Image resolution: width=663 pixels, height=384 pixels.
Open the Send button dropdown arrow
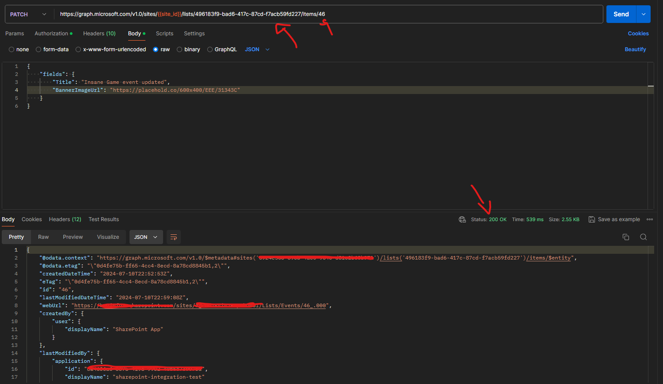(x=644, y=14)
